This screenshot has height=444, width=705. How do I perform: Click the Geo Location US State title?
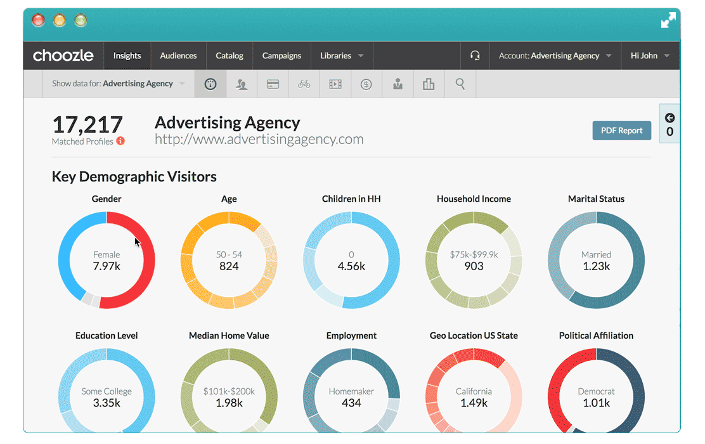tap(474, 336)
